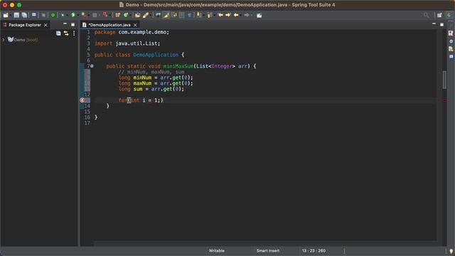Toggle Mark Occurrences highlighter button
The image size is (455, 256).
tap(166, 15)
